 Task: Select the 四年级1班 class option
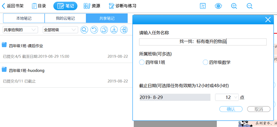pyautogui.click(x=152, y=62)
